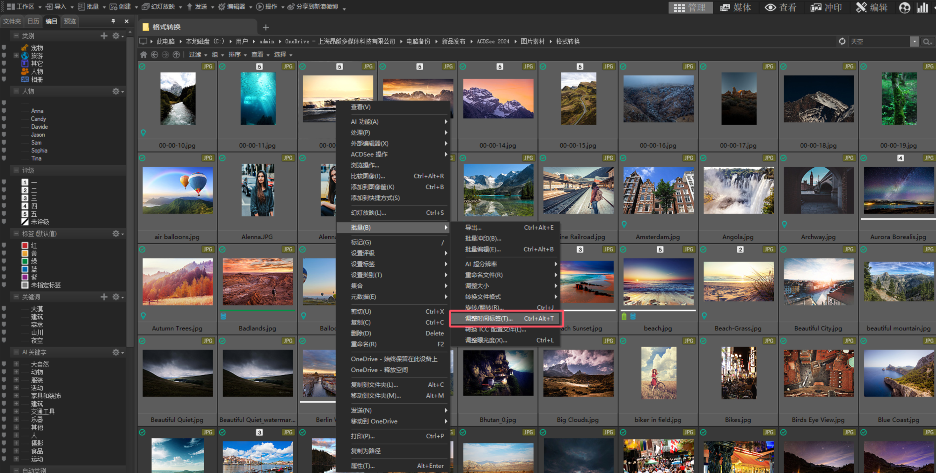Select the Amsterdam.jpg thumbnail
This screenshot has width=936, height=473.
tap(658, 190)
